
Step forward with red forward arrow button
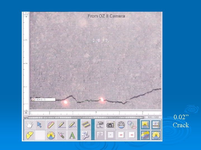click(x=121, y=135)
